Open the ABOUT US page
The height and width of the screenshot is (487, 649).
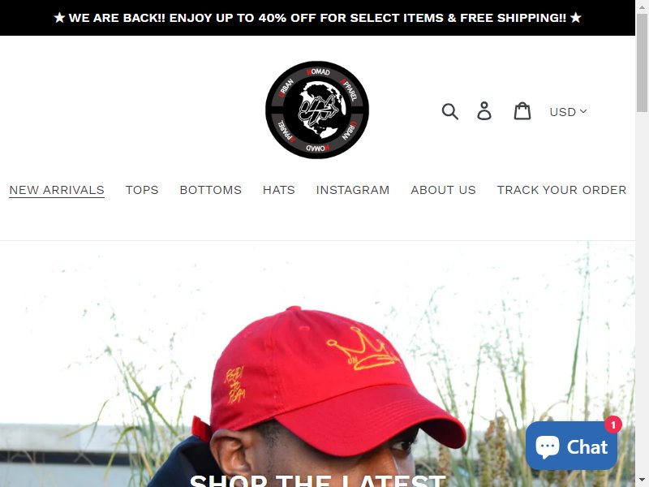(443, 190)
